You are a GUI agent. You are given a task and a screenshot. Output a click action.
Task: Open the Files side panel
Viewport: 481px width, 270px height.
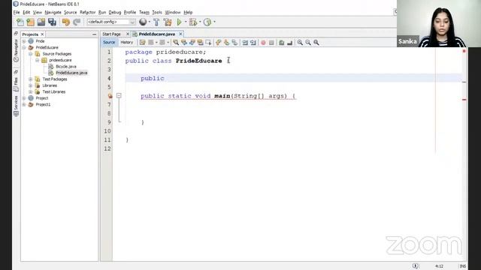click(x=16, y=84)
